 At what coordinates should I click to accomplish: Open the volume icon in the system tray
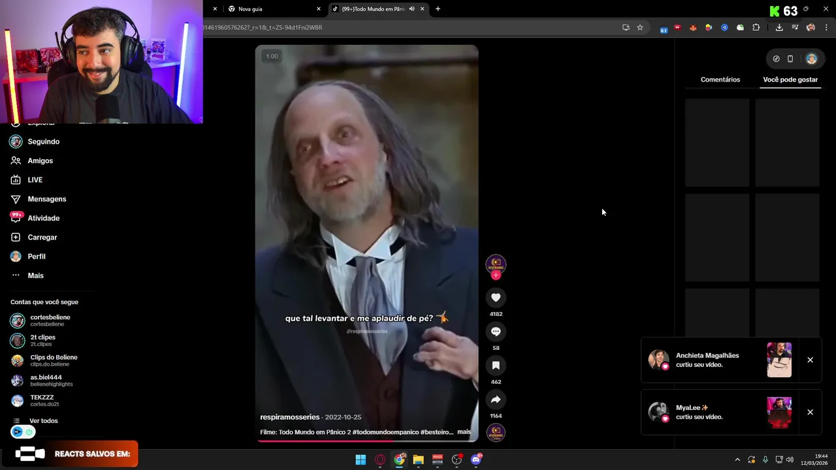pyautogui.click(x=790, y=460)
